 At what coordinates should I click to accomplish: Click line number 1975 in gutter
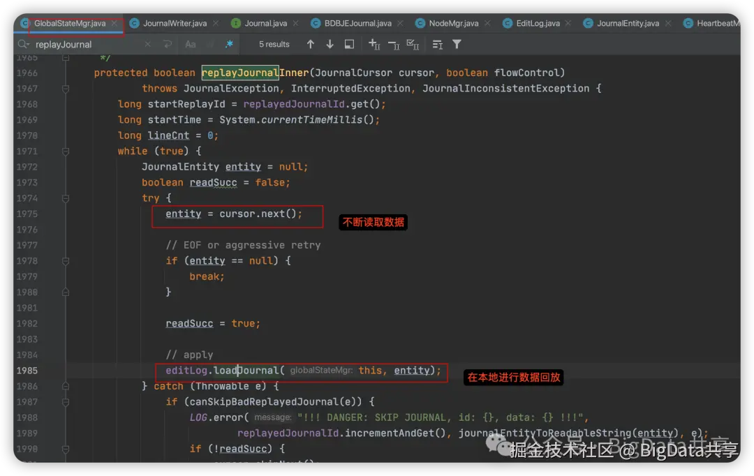[x=27, y=214]
